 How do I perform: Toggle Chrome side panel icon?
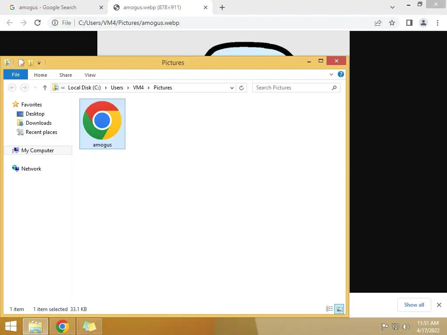pyautogui.click(x=409, y=23)
